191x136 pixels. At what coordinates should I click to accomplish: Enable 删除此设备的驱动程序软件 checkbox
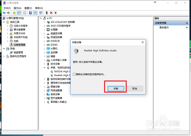click(x=74, y=74)
